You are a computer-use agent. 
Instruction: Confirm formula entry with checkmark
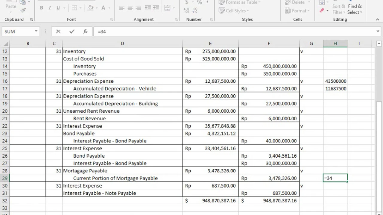coord(72,31)
